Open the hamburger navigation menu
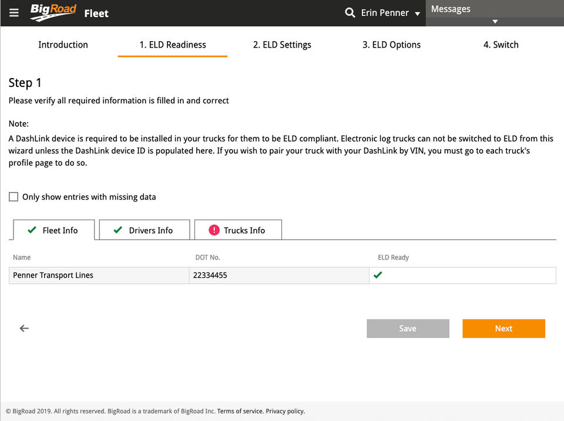Viewport: 564px width, 421px height. pos(14,12)
